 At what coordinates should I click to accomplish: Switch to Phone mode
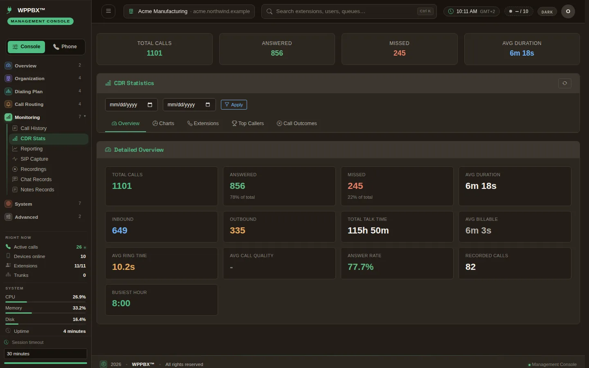tap(65, 47)
